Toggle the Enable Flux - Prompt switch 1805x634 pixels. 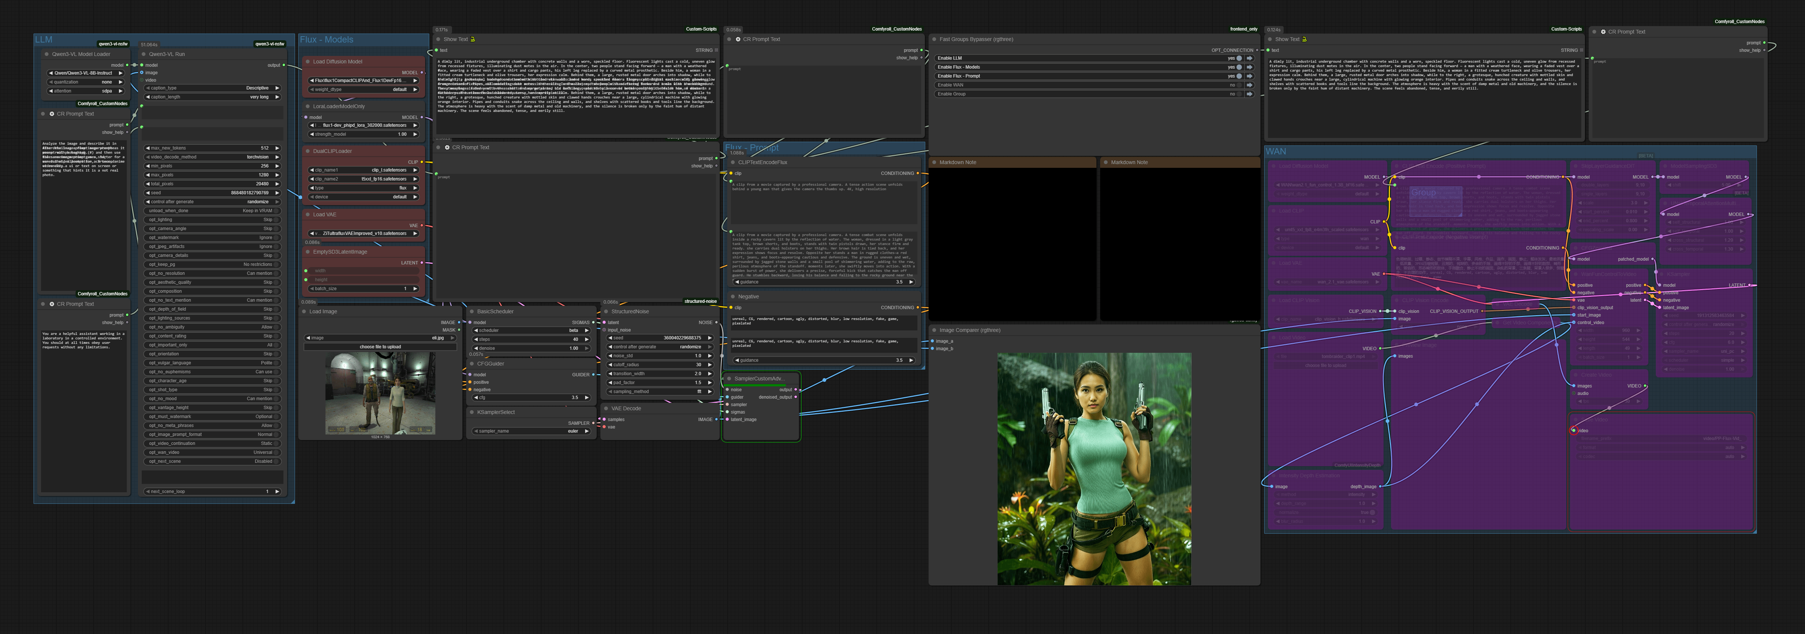pos(1238,76)
